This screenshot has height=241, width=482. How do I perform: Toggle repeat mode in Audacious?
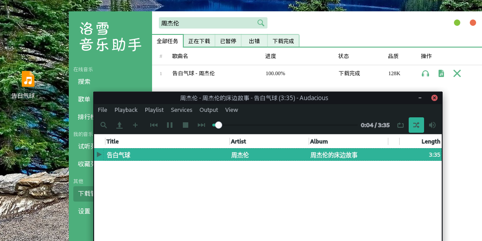[x=400, y=125]
